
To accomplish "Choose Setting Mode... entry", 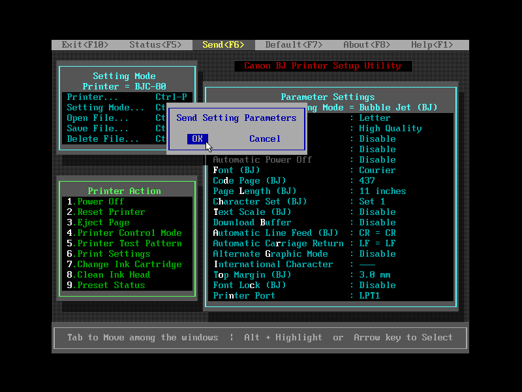I will [x=114, y=107].
